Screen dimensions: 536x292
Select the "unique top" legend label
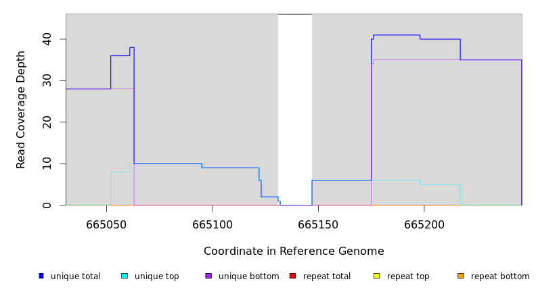pos(156,276)
